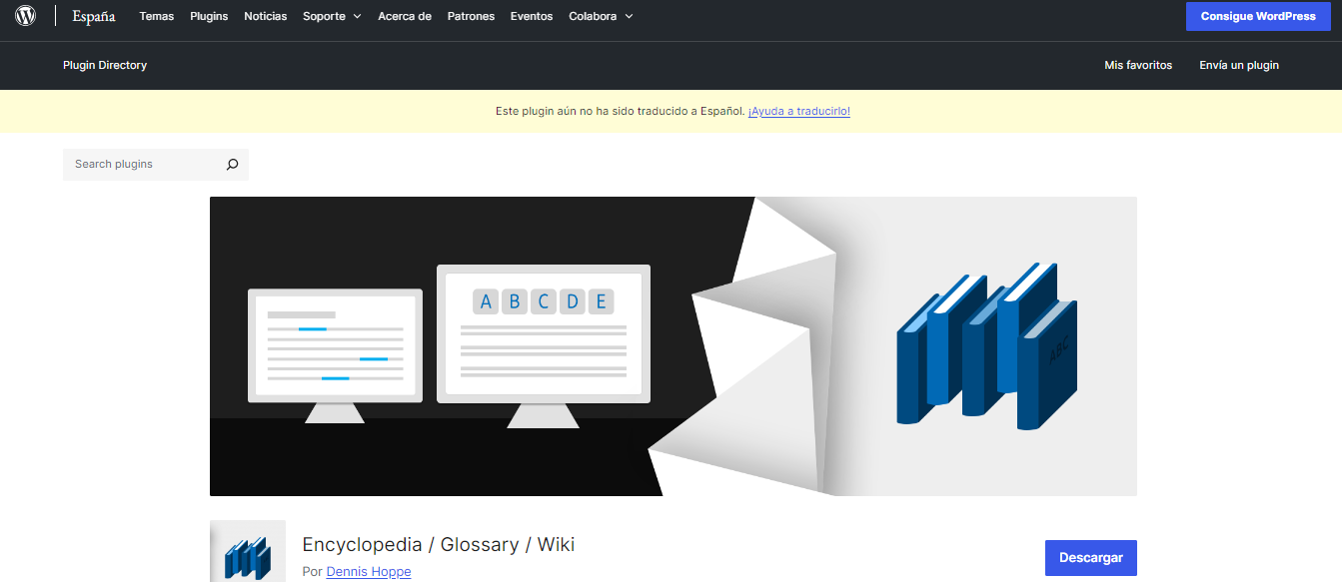Screen dimensions: 1342x582
Task: Click the Descargar button
Action: 1090,557
